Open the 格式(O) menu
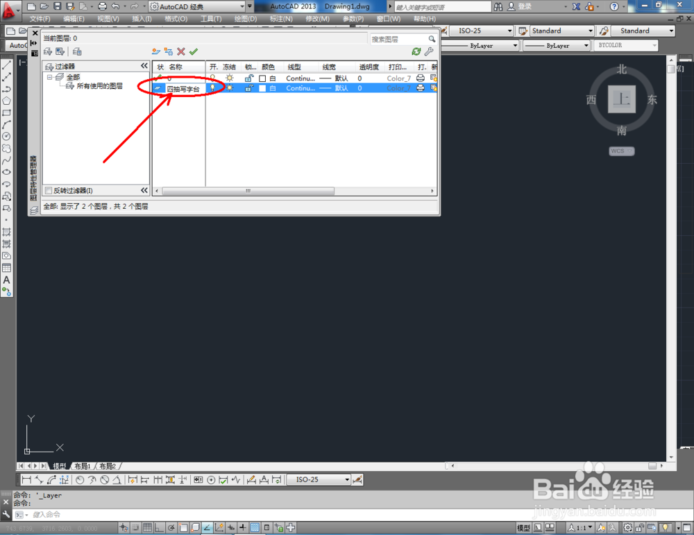This screenshot has width=694, height=535. (176, 19)
